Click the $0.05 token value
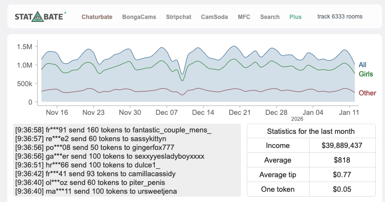This screenshot has width=385, height=202. click(342, 189)
